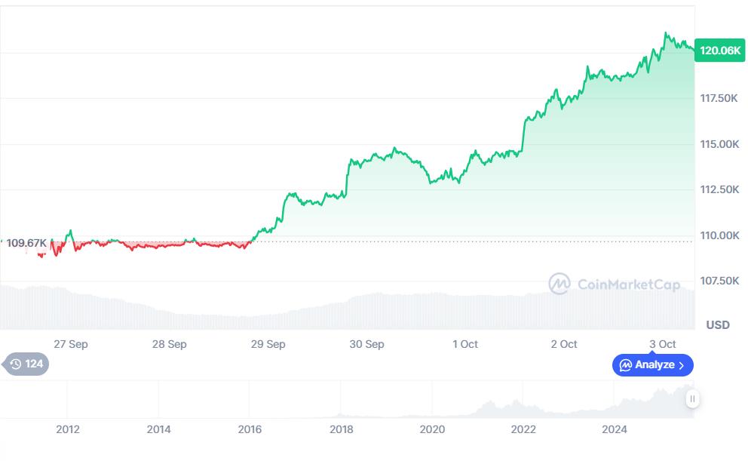Click the 109.67K opening price label
This screenshot has width=748, height=461.
click(x=26, y=243)
